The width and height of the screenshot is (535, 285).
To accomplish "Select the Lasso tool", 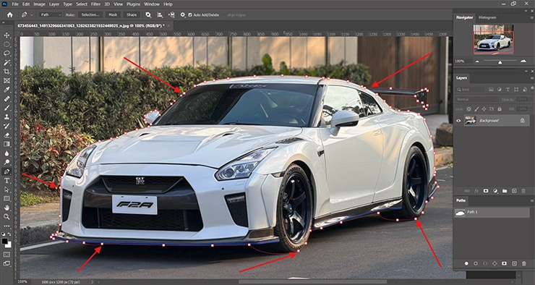I will [x=7, y=54].
